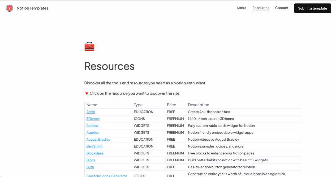Click "Discover all the tools and resources" paragraph
This screenshot has height=177, width=336.
pos(145,83)
